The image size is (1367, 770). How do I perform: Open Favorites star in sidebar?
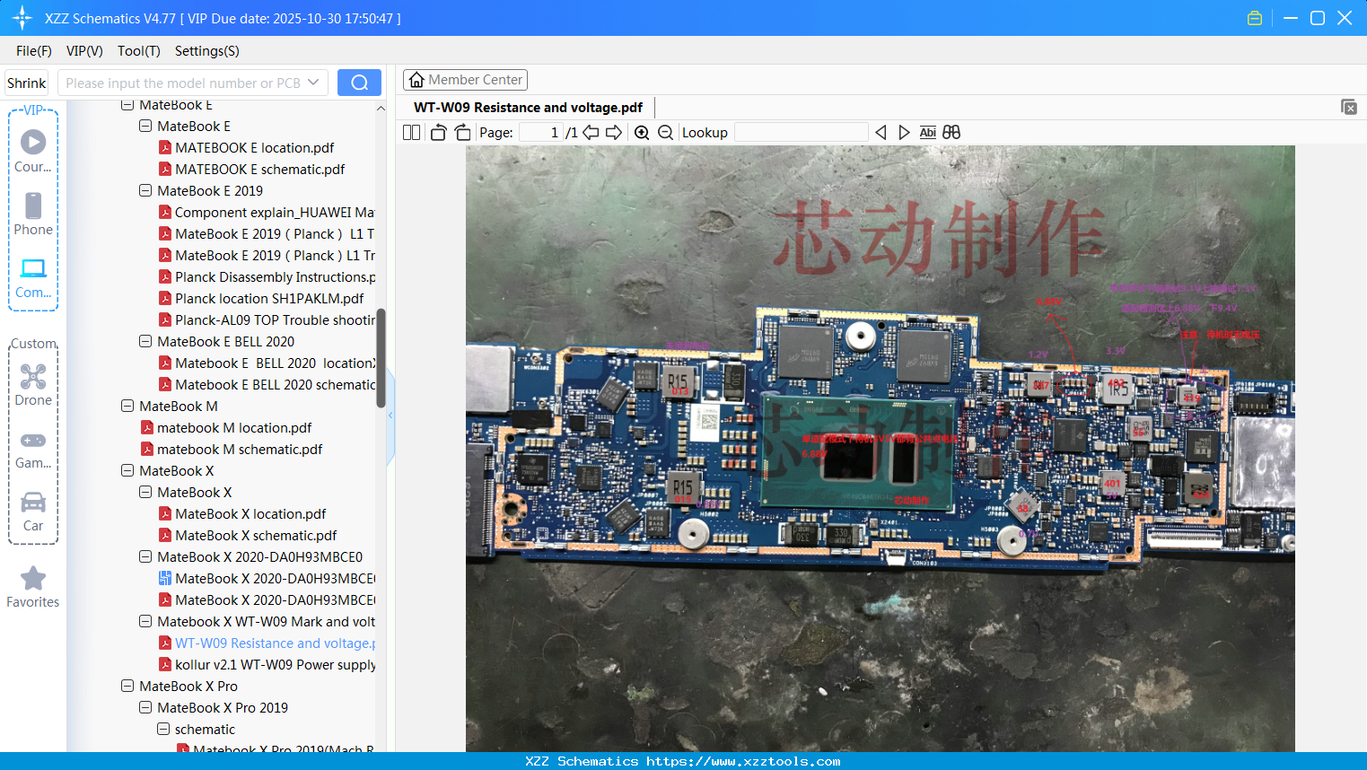(33, 587)
